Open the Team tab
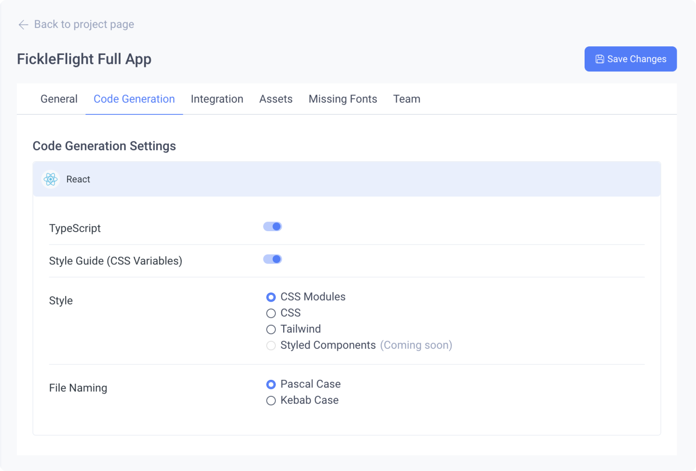 click(407, 99)
